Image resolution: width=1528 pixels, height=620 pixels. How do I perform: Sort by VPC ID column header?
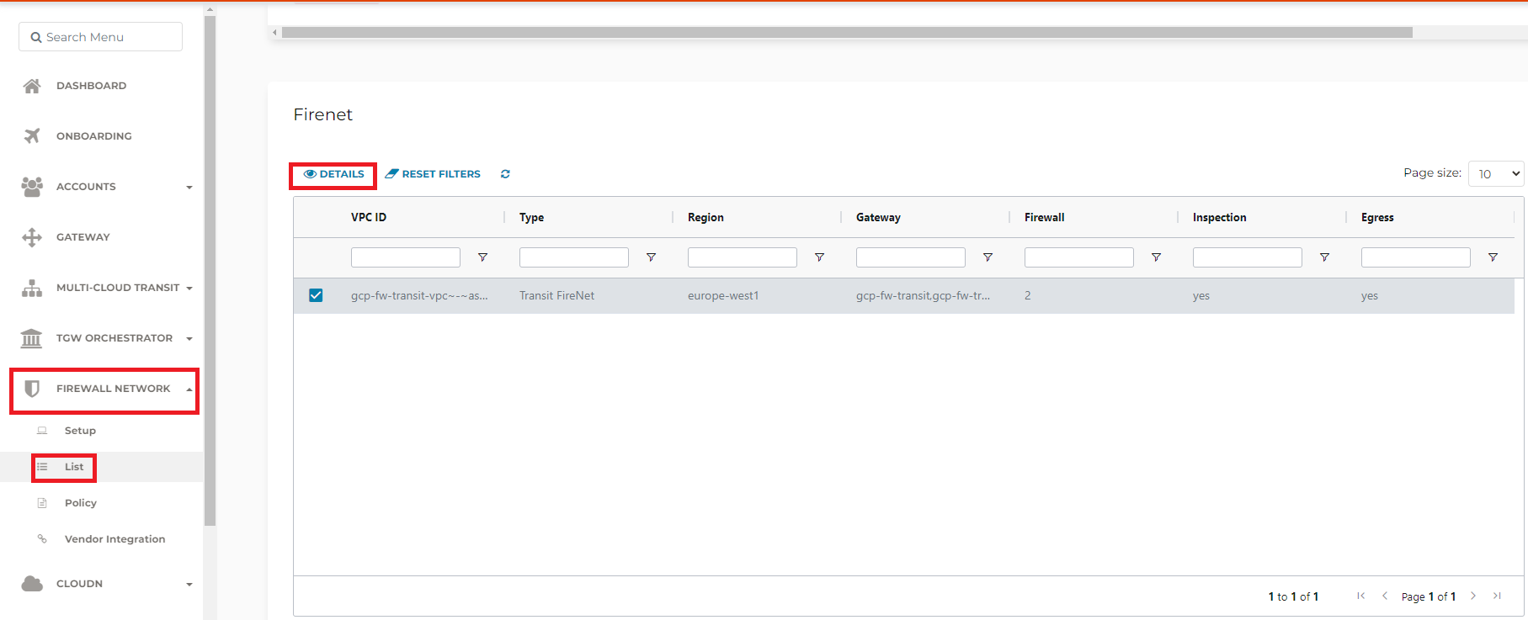pos(369,217)
